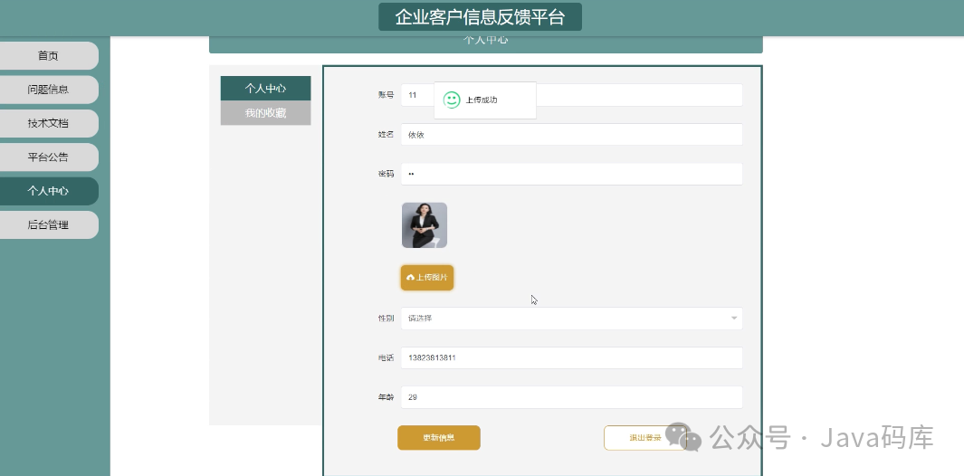Click the cloud upload icon in 上传图片
Viewport: 964px width, 476px height.
tap(411, 277)
